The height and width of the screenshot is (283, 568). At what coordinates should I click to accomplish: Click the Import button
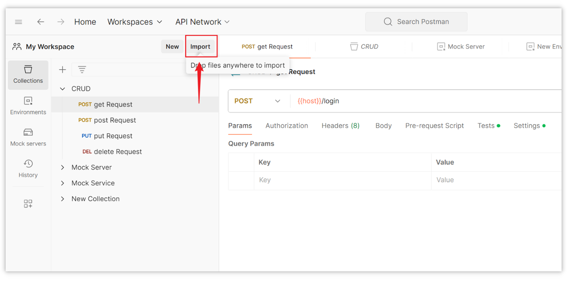click(x=201, y=47)
